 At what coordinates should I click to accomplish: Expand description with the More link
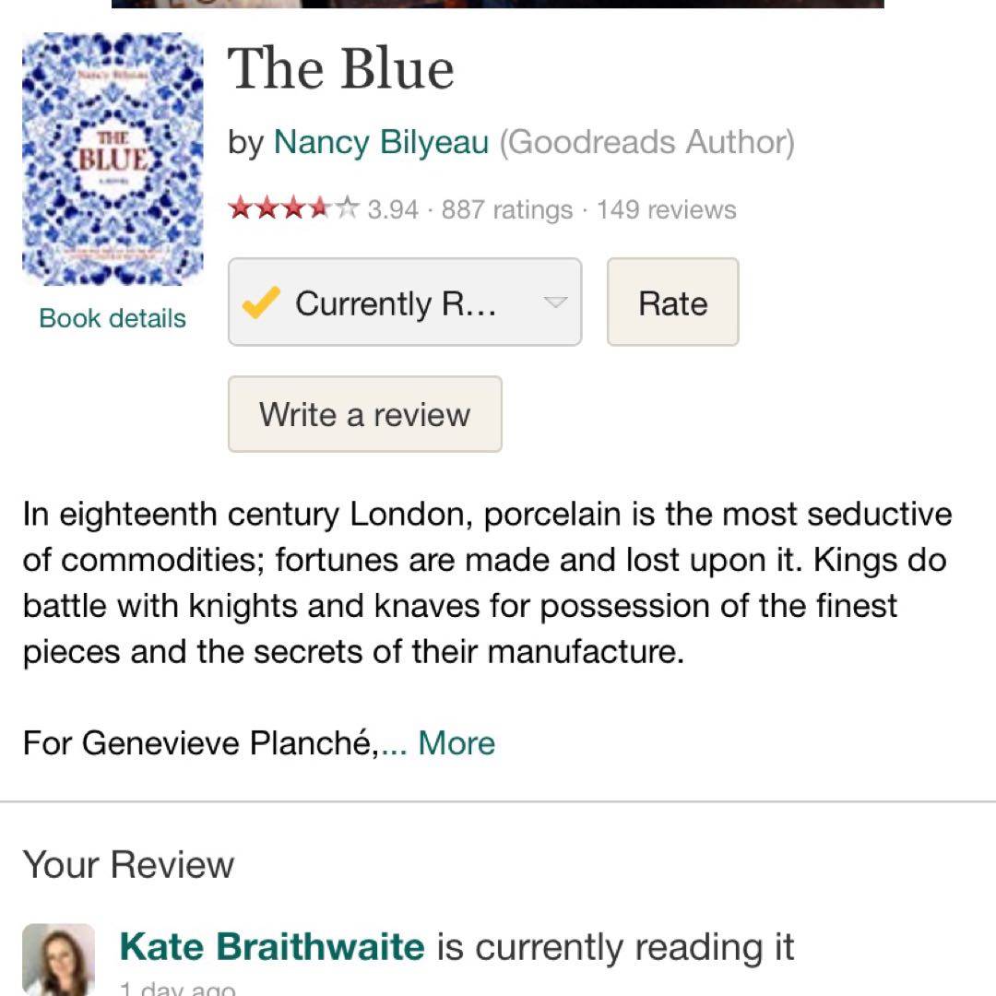(456, 743)
